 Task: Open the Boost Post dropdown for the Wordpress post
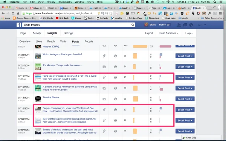point(185,110)
